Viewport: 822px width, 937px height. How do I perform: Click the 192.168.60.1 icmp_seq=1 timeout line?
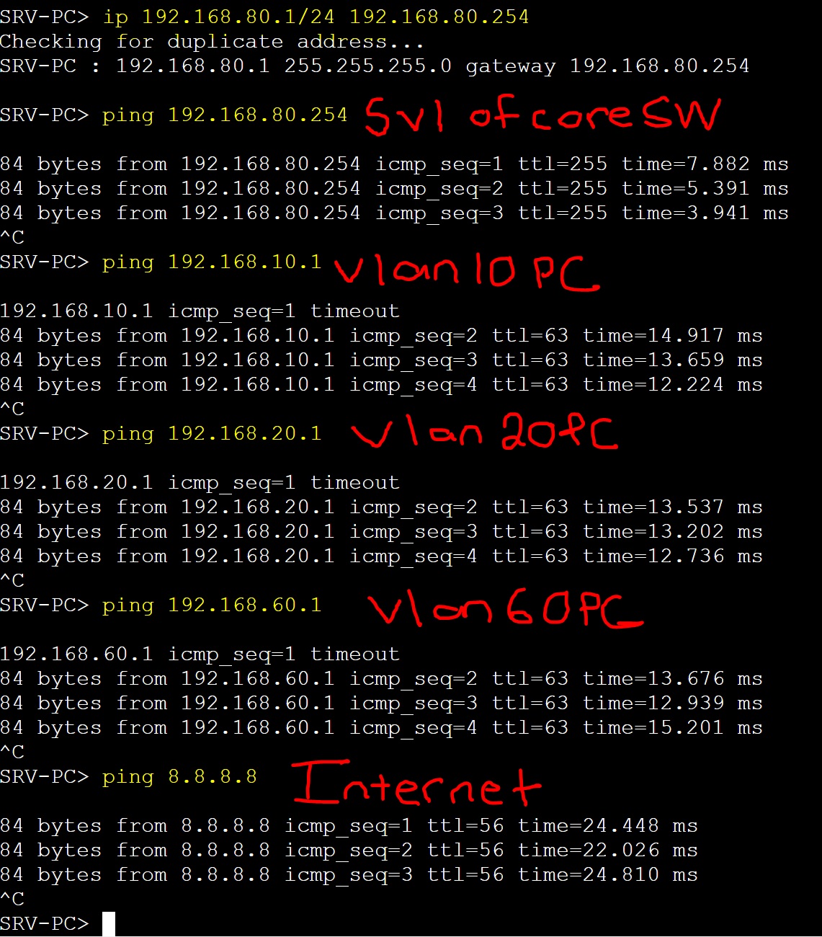200,654
